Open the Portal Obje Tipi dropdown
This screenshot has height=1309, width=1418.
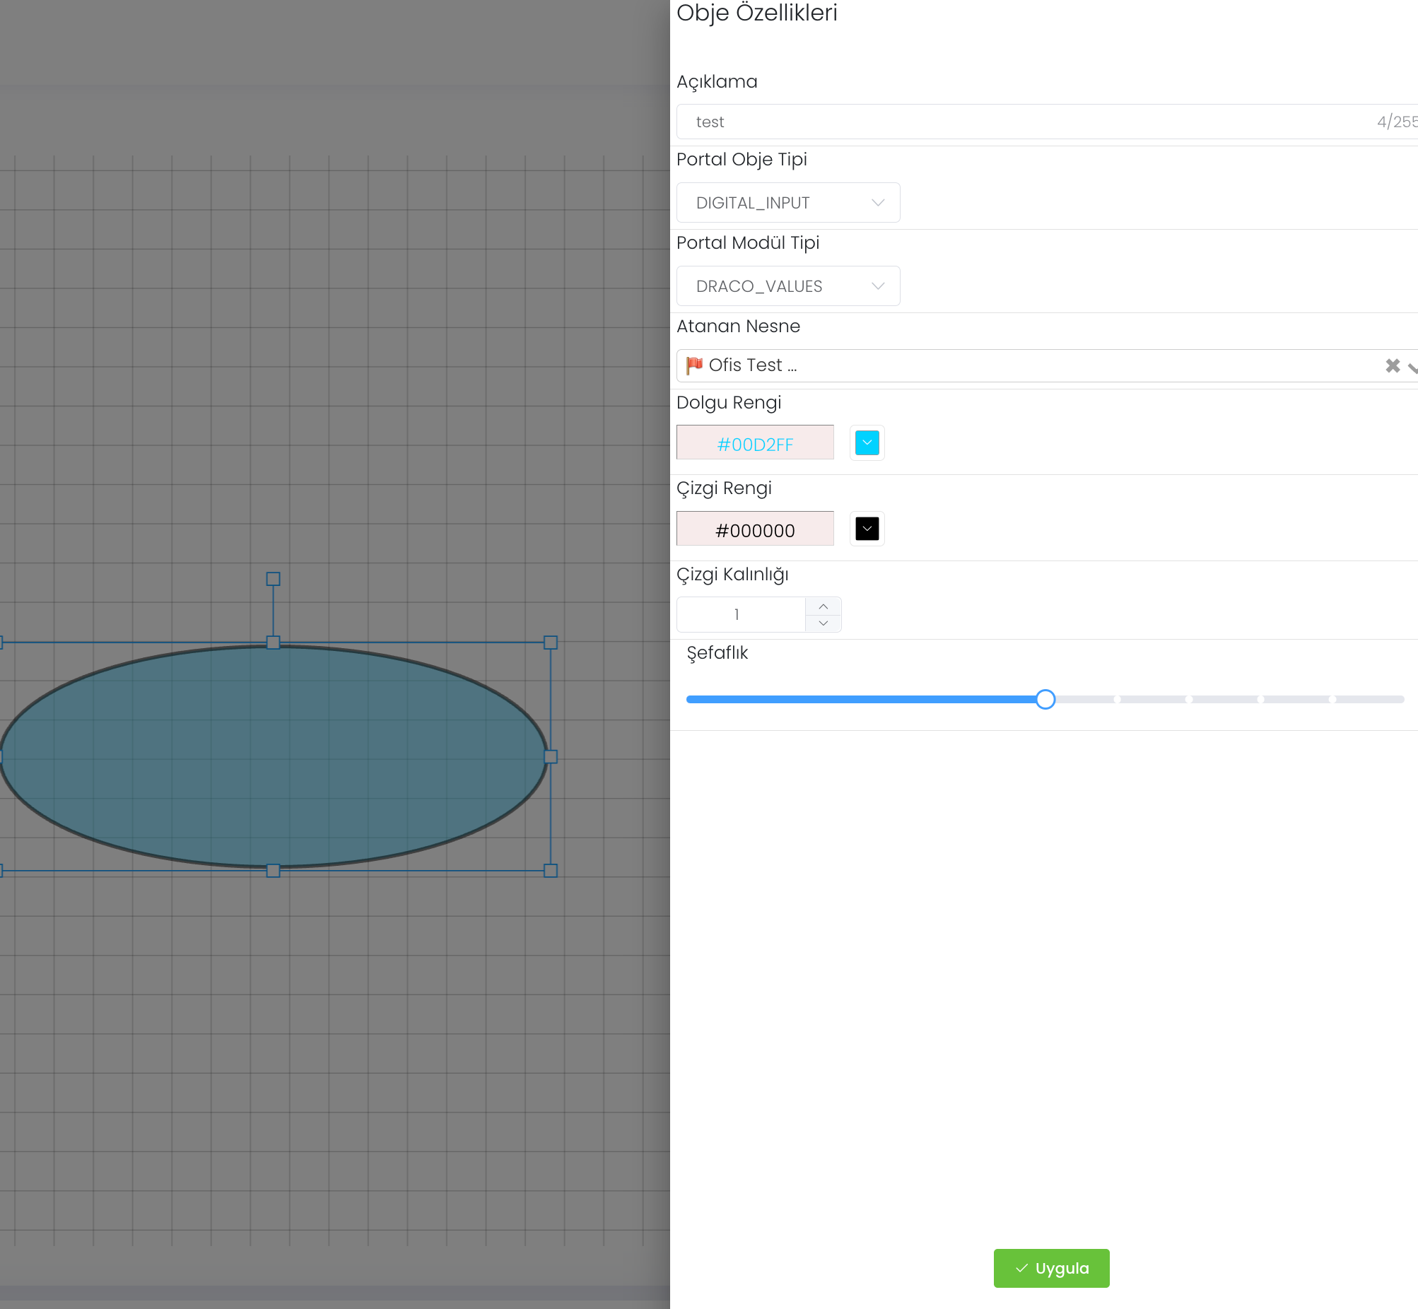coord(787,203)
